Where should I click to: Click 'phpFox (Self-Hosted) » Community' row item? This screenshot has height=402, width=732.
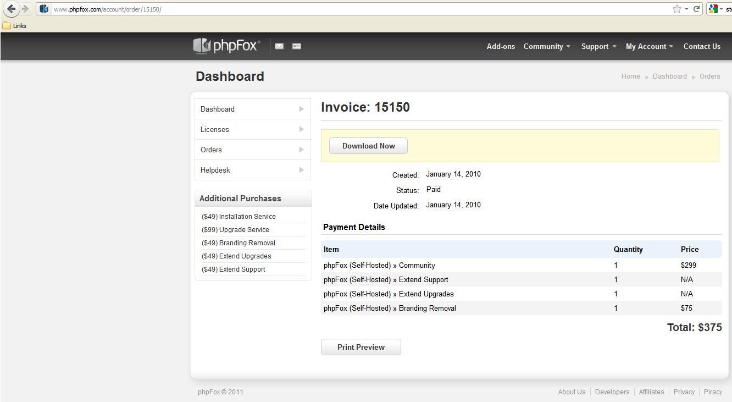pyautogui.click(x=379, y=265)
